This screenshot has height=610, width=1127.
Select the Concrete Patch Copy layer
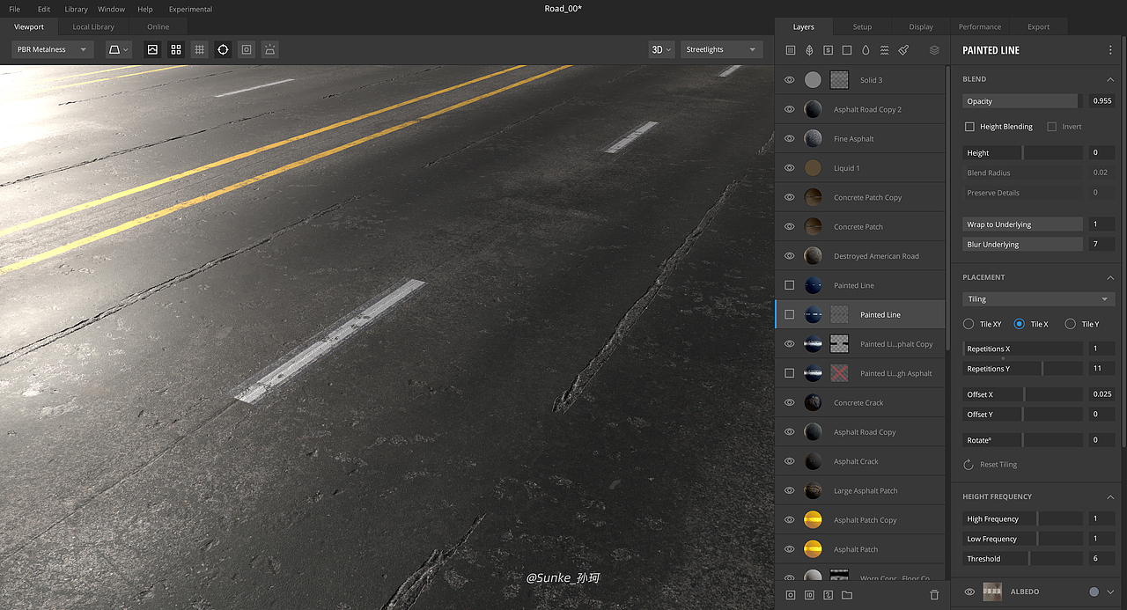tap(859, 197)
